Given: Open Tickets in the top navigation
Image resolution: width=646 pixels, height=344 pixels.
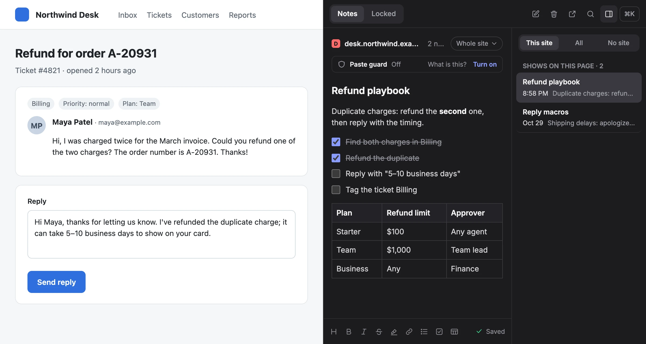Looking at the screenshot, I should click(159, 15).
